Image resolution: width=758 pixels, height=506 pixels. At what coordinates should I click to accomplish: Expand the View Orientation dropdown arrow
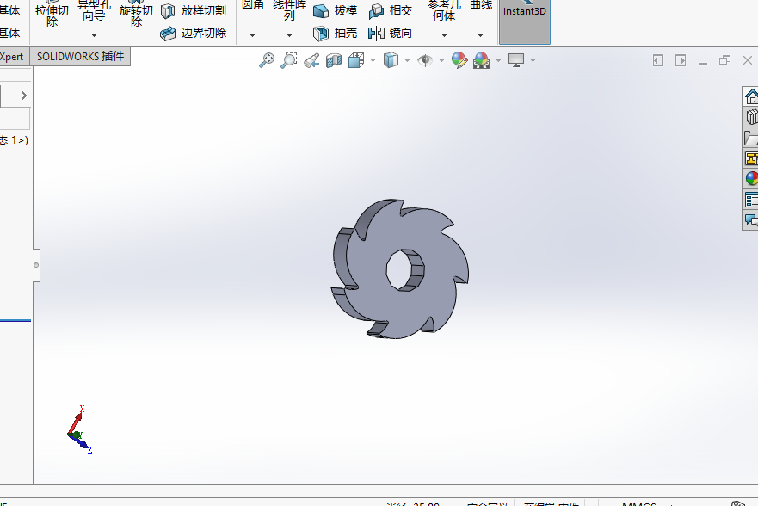(373, 60)
